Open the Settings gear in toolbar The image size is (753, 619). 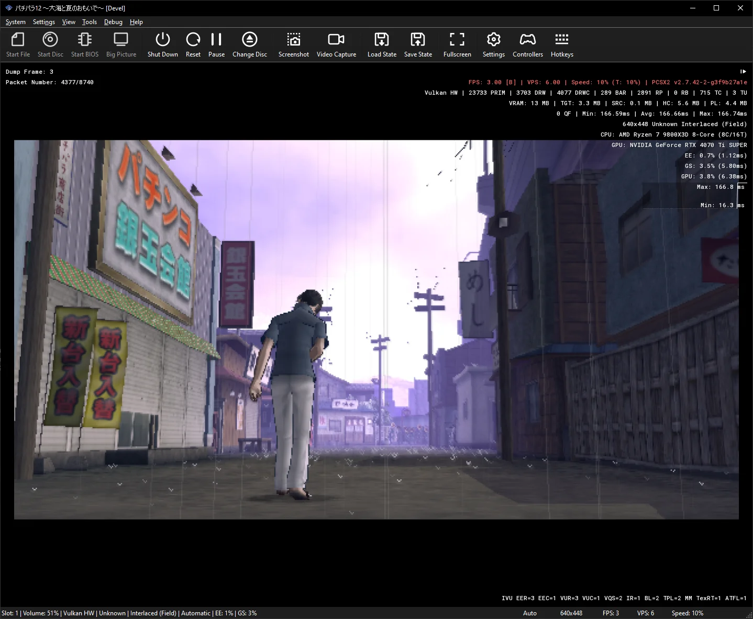point(493,44)
